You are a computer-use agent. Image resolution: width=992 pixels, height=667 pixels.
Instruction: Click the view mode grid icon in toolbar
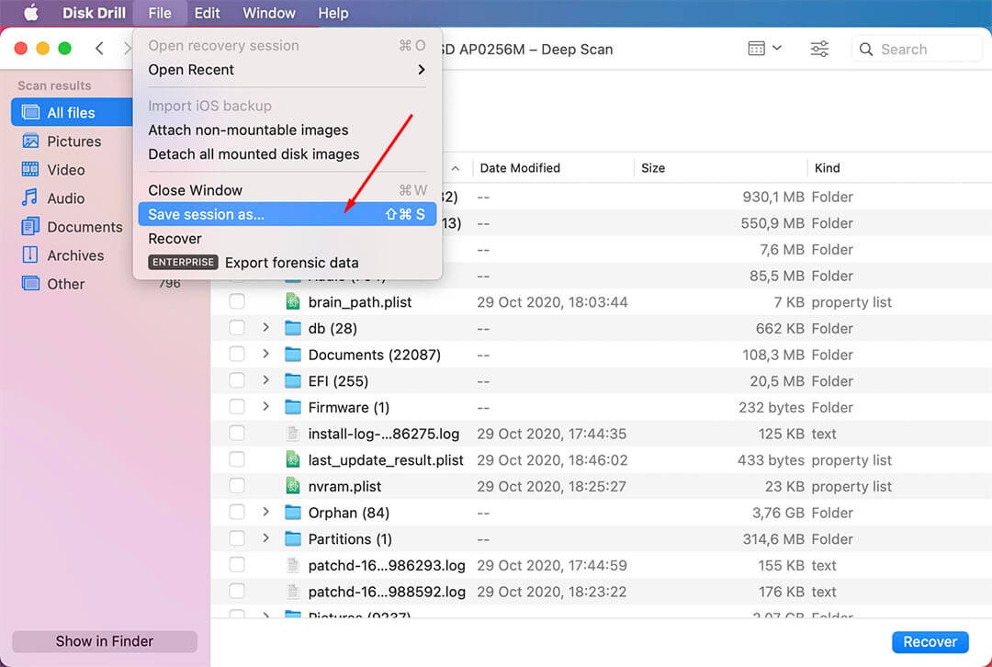(x=757, y=49)
